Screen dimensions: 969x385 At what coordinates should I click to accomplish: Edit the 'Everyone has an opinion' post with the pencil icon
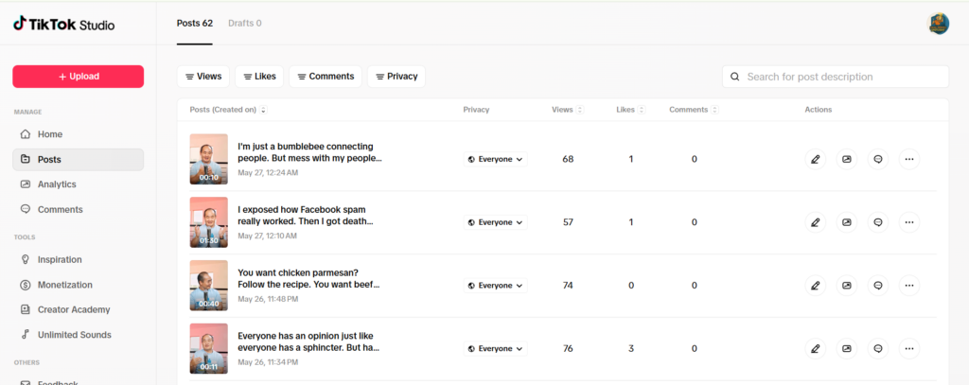(815, 348)
